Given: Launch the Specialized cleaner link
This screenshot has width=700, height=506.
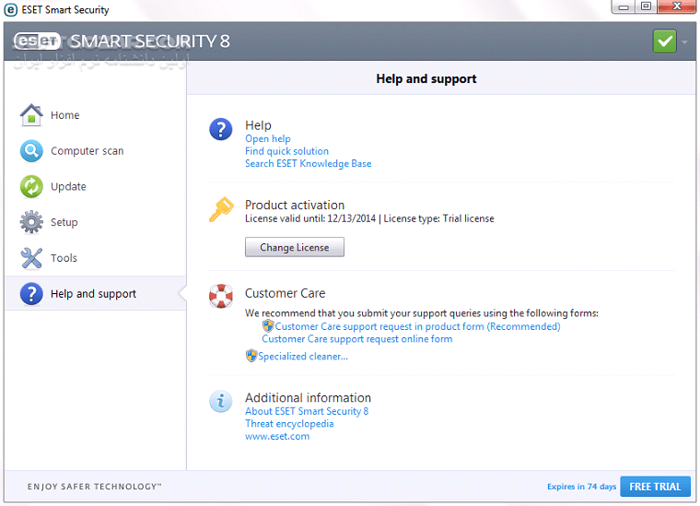Looking at the screenshot, I should tap(303, 357).
